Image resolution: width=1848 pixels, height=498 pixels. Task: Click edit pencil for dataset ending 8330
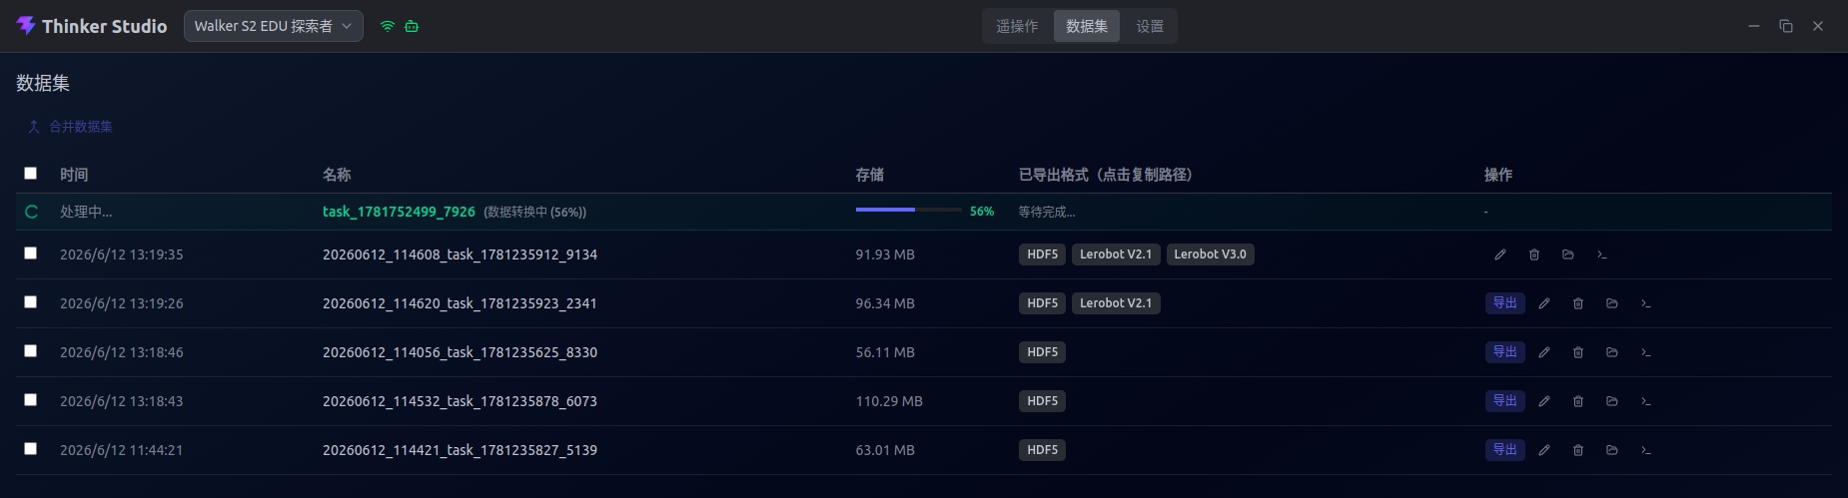click(1544, 352)
